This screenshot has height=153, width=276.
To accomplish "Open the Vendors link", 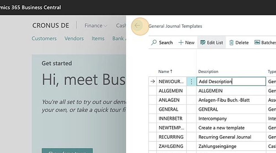I will tap(74, 38).
